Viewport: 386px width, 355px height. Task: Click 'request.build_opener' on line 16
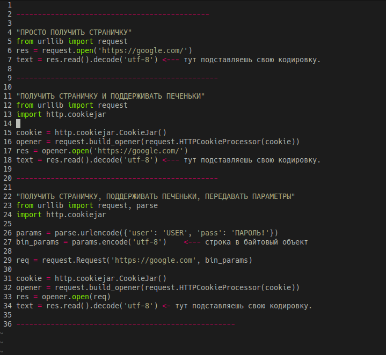coord(97,142)
